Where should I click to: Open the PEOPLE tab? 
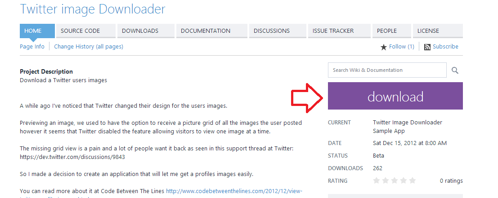(391, 31)
